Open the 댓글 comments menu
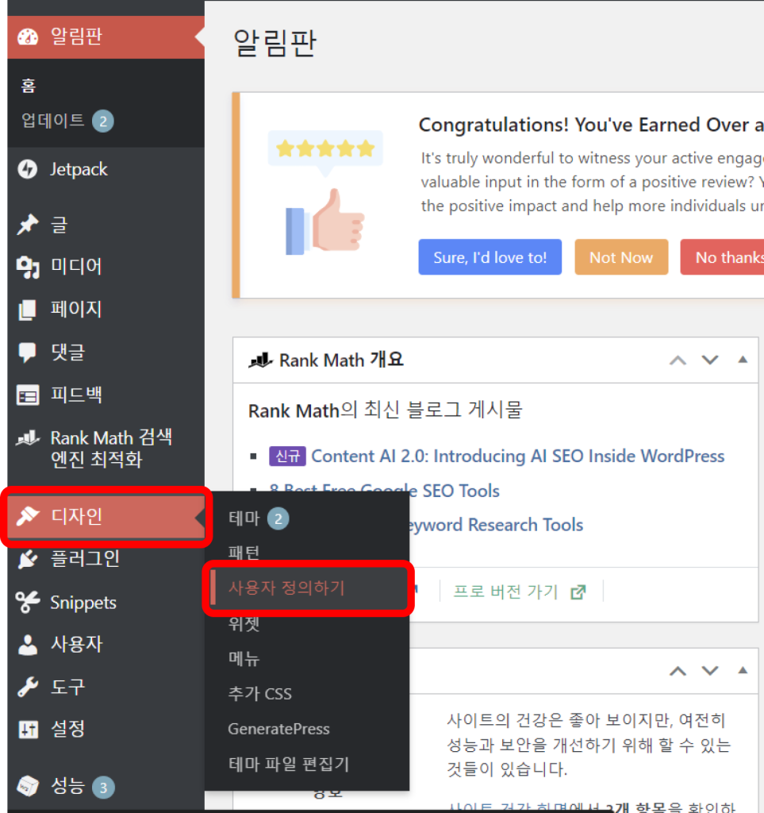 (106, 352)
